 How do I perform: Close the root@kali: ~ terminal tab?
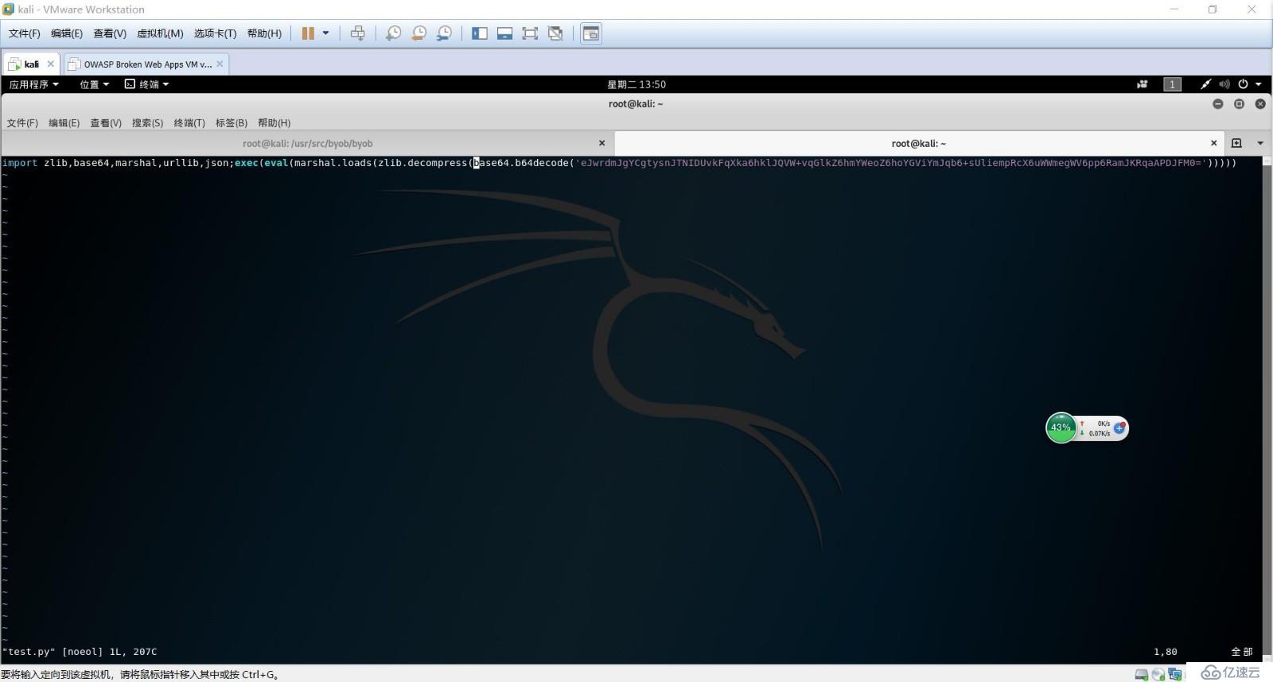tap(1213, 143)
